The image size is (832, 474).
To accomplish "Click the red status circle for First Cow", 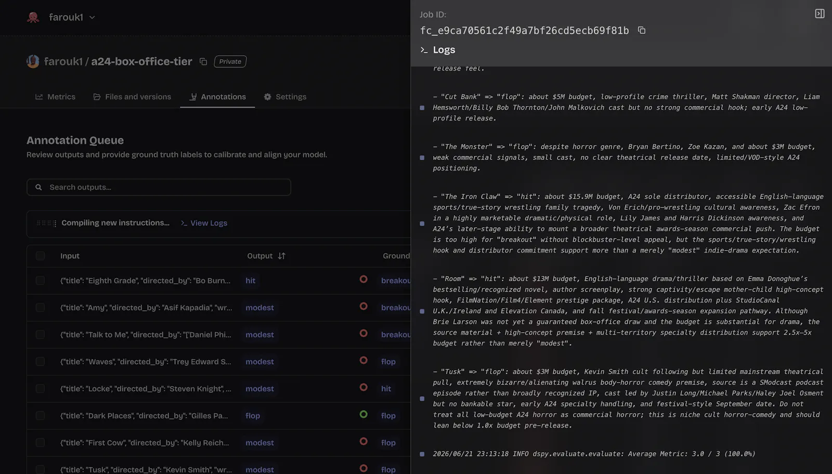I will click(363, 441).
